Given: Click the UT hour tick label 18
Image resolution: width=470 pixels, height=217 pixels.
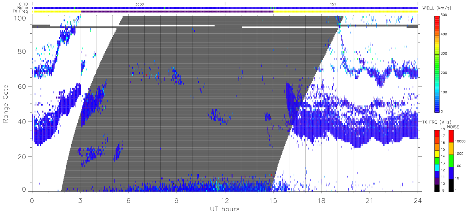Looking at the screenshot, I should coord(321,200).
